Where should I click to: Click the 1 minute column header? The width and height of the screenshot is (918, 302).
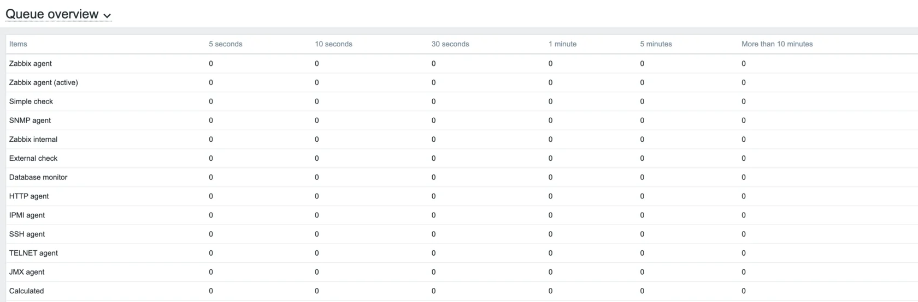562,44
